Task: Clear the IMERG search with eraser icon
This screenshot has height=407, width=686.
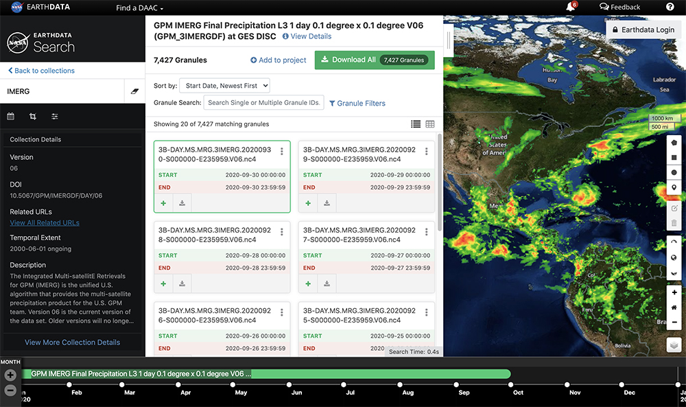Action: (x=134, y=91)
